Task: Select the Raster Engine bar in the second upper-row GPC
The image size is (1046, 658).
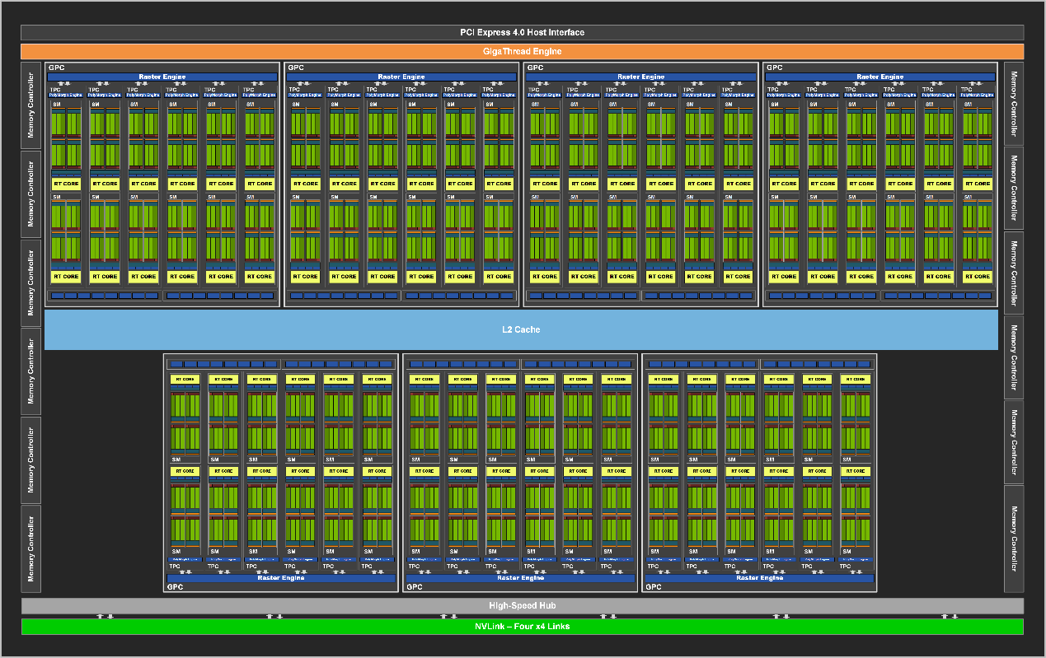Action: (401, 77)
